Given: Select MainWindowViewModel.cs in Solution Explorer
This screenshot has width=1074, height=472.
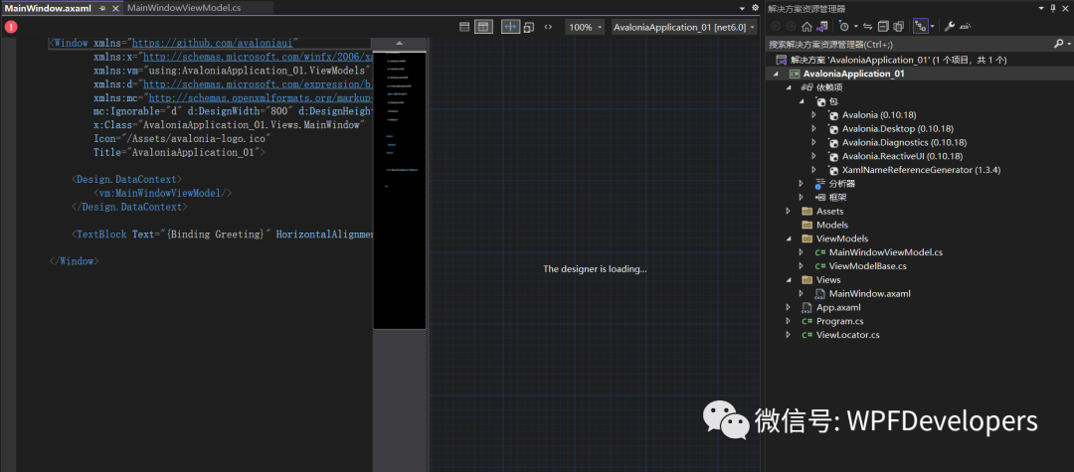Looking at the screenshot, I should [886, 251].
